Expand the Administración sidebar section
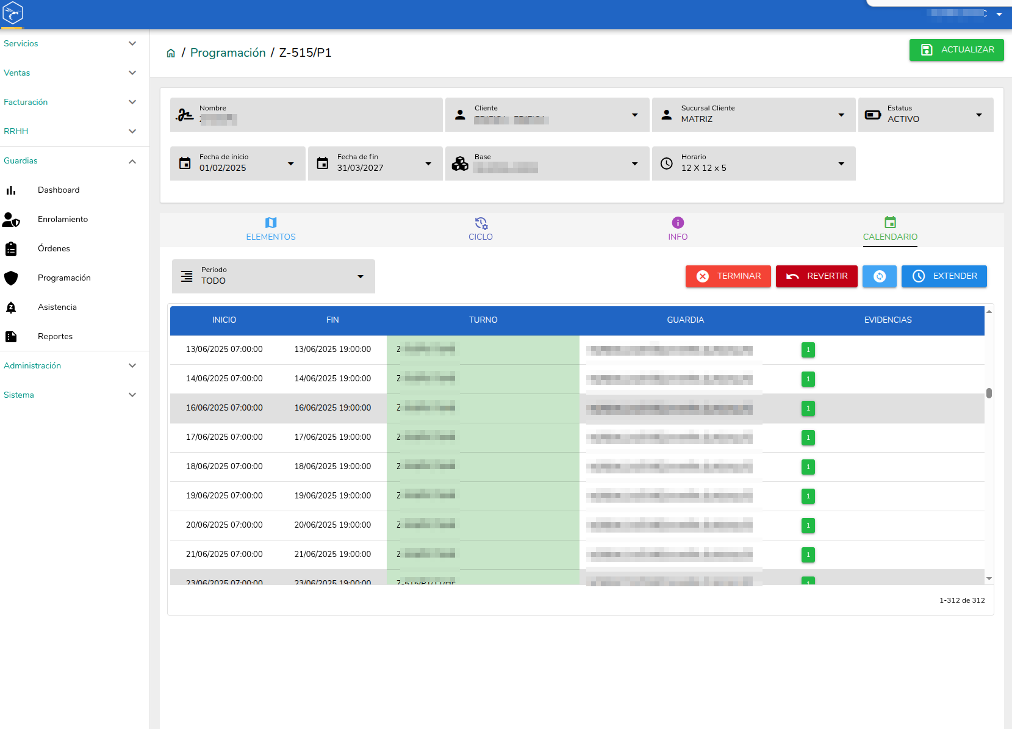The width and height of the screenshot is (1012, 729). (x=74, y=366)
